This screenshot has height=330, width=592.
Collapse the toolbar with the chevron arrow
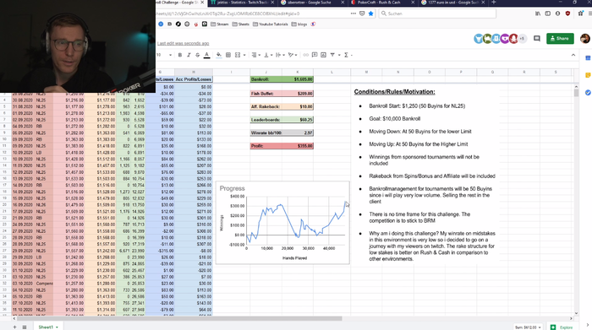click(x=573, y=55)
